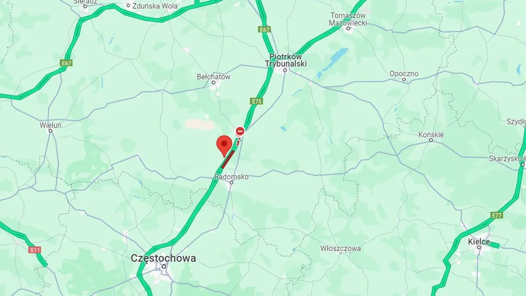Image resolution: width=526 pixels, height=296 pixels.
Task: Click the E75 route shield
Action: pos(256,101)
